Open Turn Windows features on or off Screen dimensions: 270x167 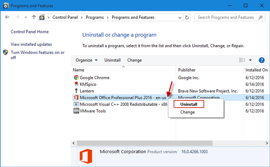point(37,55)
